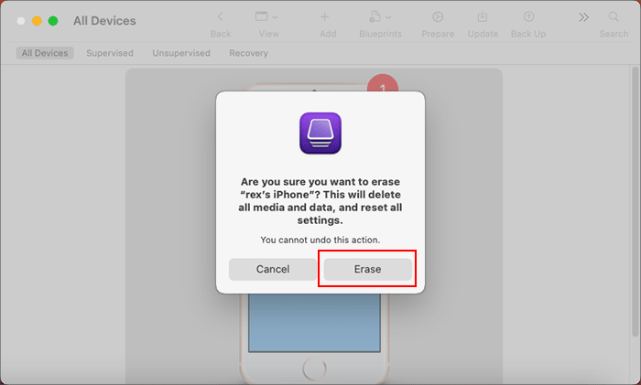This screenshot has height=385, width=641.
Task: Click the vertical scrollbar on the right
Action: click(635, 202)
